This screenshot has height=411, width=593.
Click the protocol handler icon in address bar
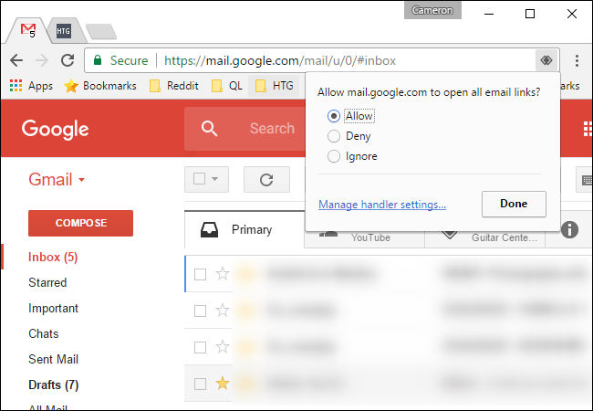click(546, 60)
